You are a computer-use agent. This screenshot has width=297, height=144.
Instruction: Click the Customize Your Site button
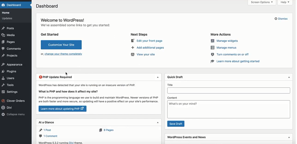point(61,45)
